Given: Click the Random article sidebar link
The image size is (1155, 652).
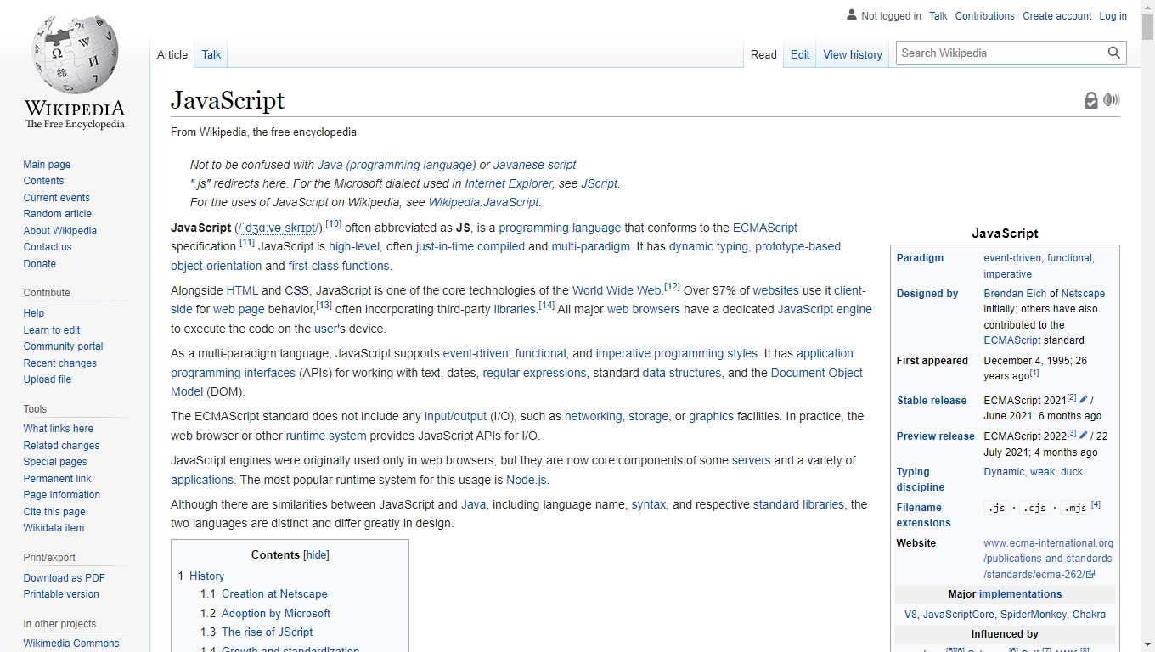Looking at the screenshot, I should click(57, 214).
